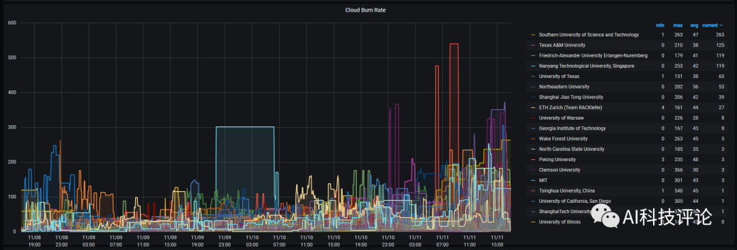737x250 pixels.
Task: Sort legend by avg column
Action: [x=694, y=25]
